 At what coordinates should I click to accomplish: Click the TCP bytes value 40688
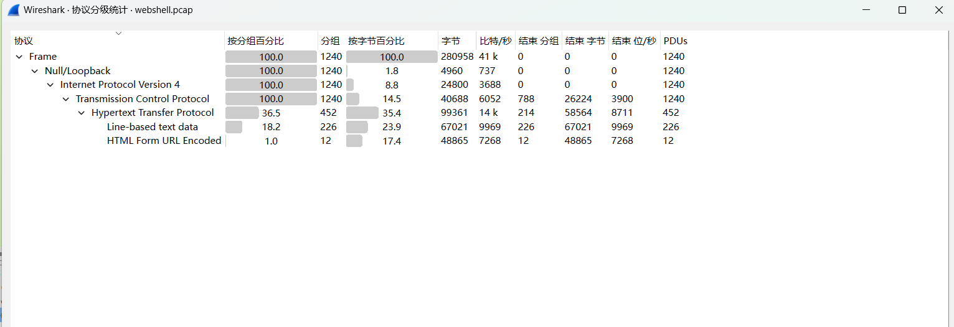(x=455, y=99)
